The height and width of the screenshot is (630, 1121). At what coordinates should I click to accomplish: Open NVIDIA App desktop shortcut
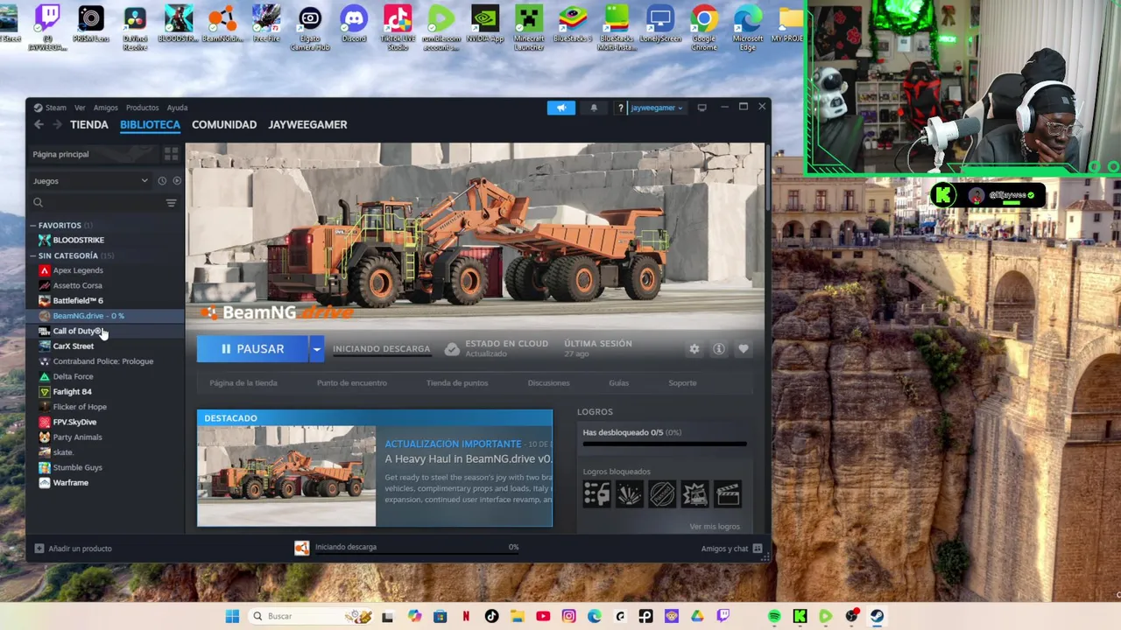pyautogui.click(x=485, y=24)
